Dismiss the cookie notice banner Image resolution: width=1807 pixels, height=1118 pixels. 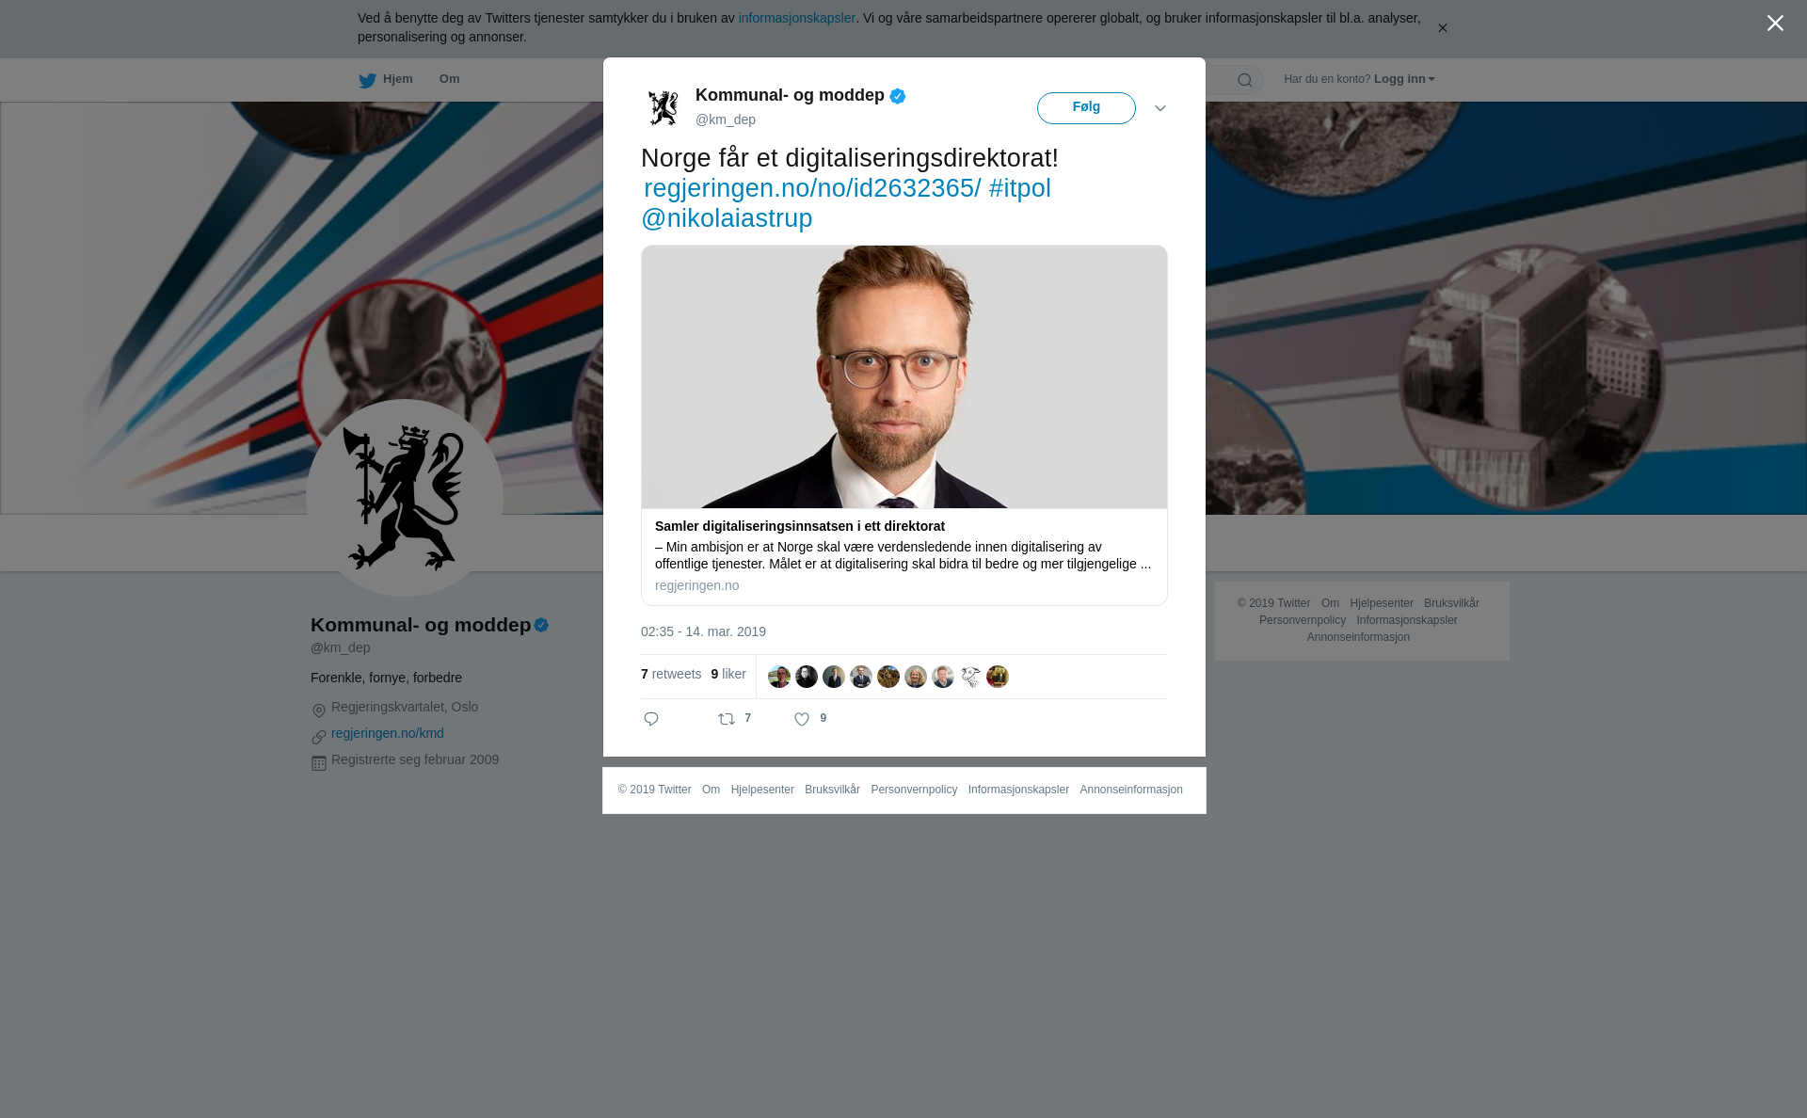(1442, 28)
